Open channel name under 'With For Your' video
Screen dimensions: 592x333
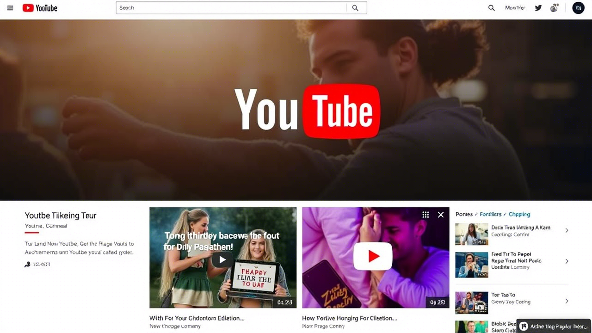coord(175,327)
